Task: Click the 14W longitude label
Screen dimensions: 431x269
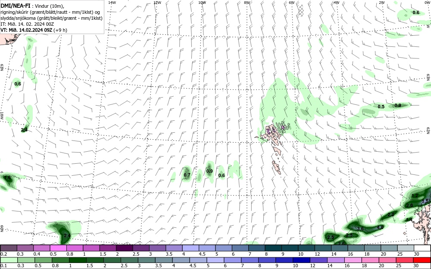Action: [x=112, y=3]
